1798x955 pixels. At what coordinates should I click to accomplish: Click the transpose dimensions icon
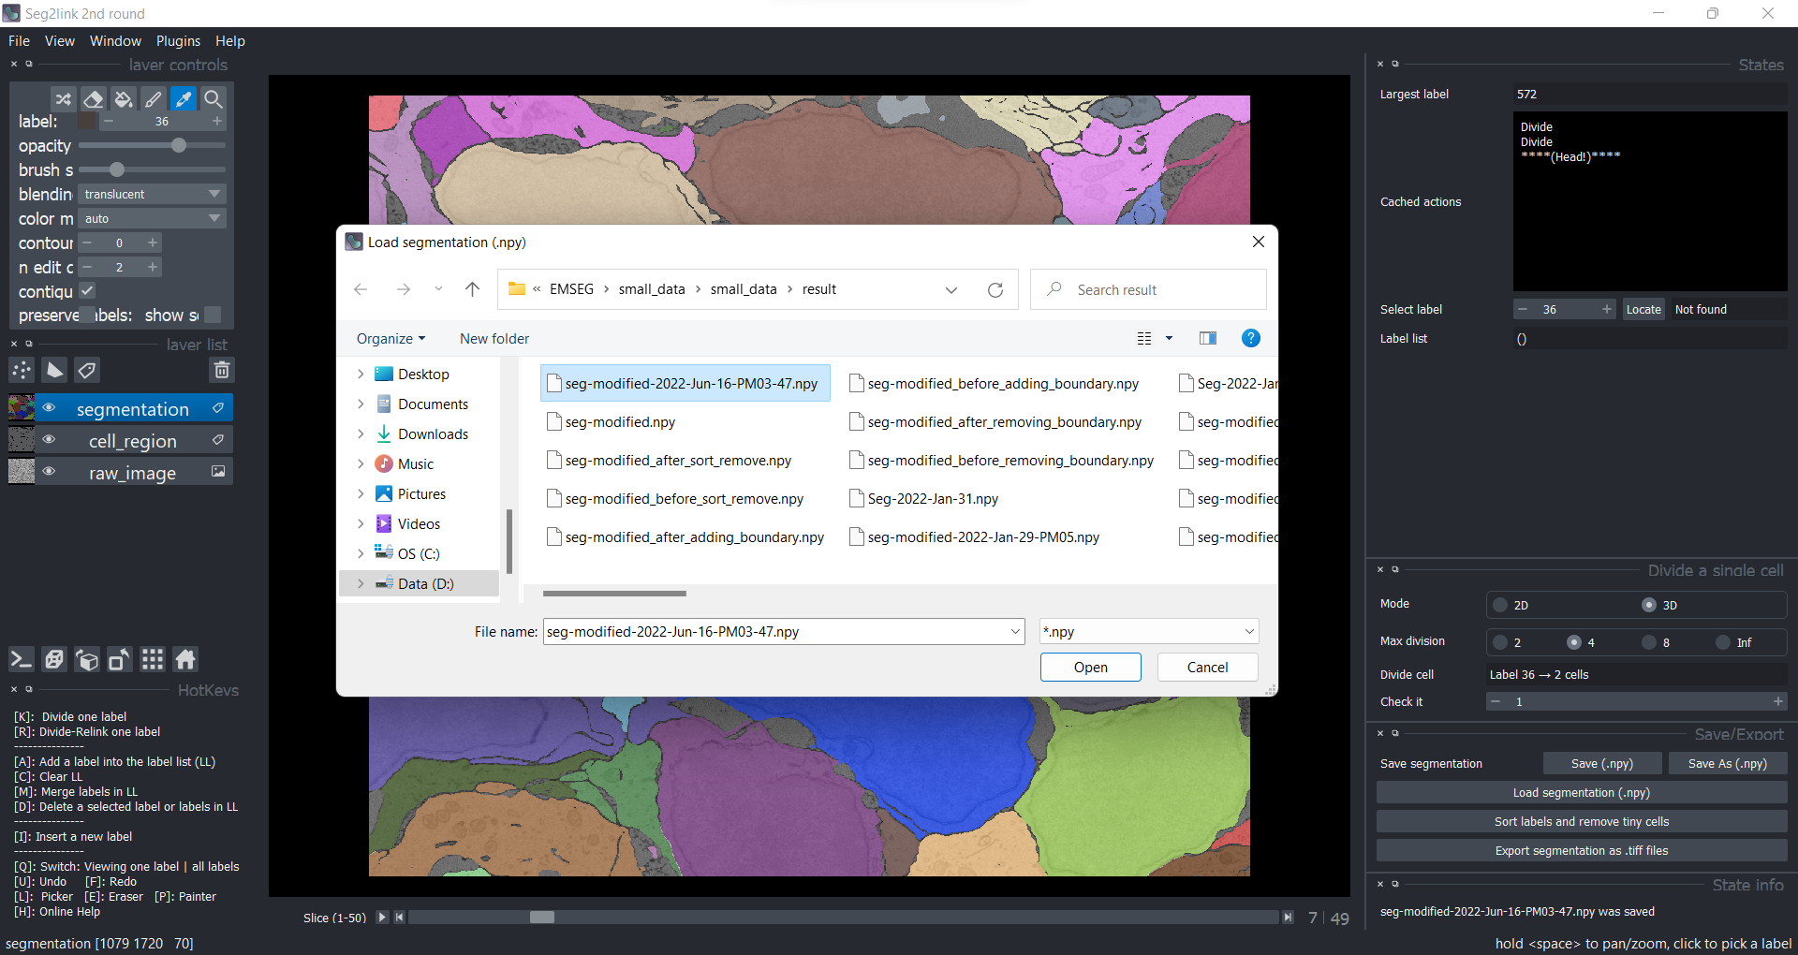(x=119, y=659)
